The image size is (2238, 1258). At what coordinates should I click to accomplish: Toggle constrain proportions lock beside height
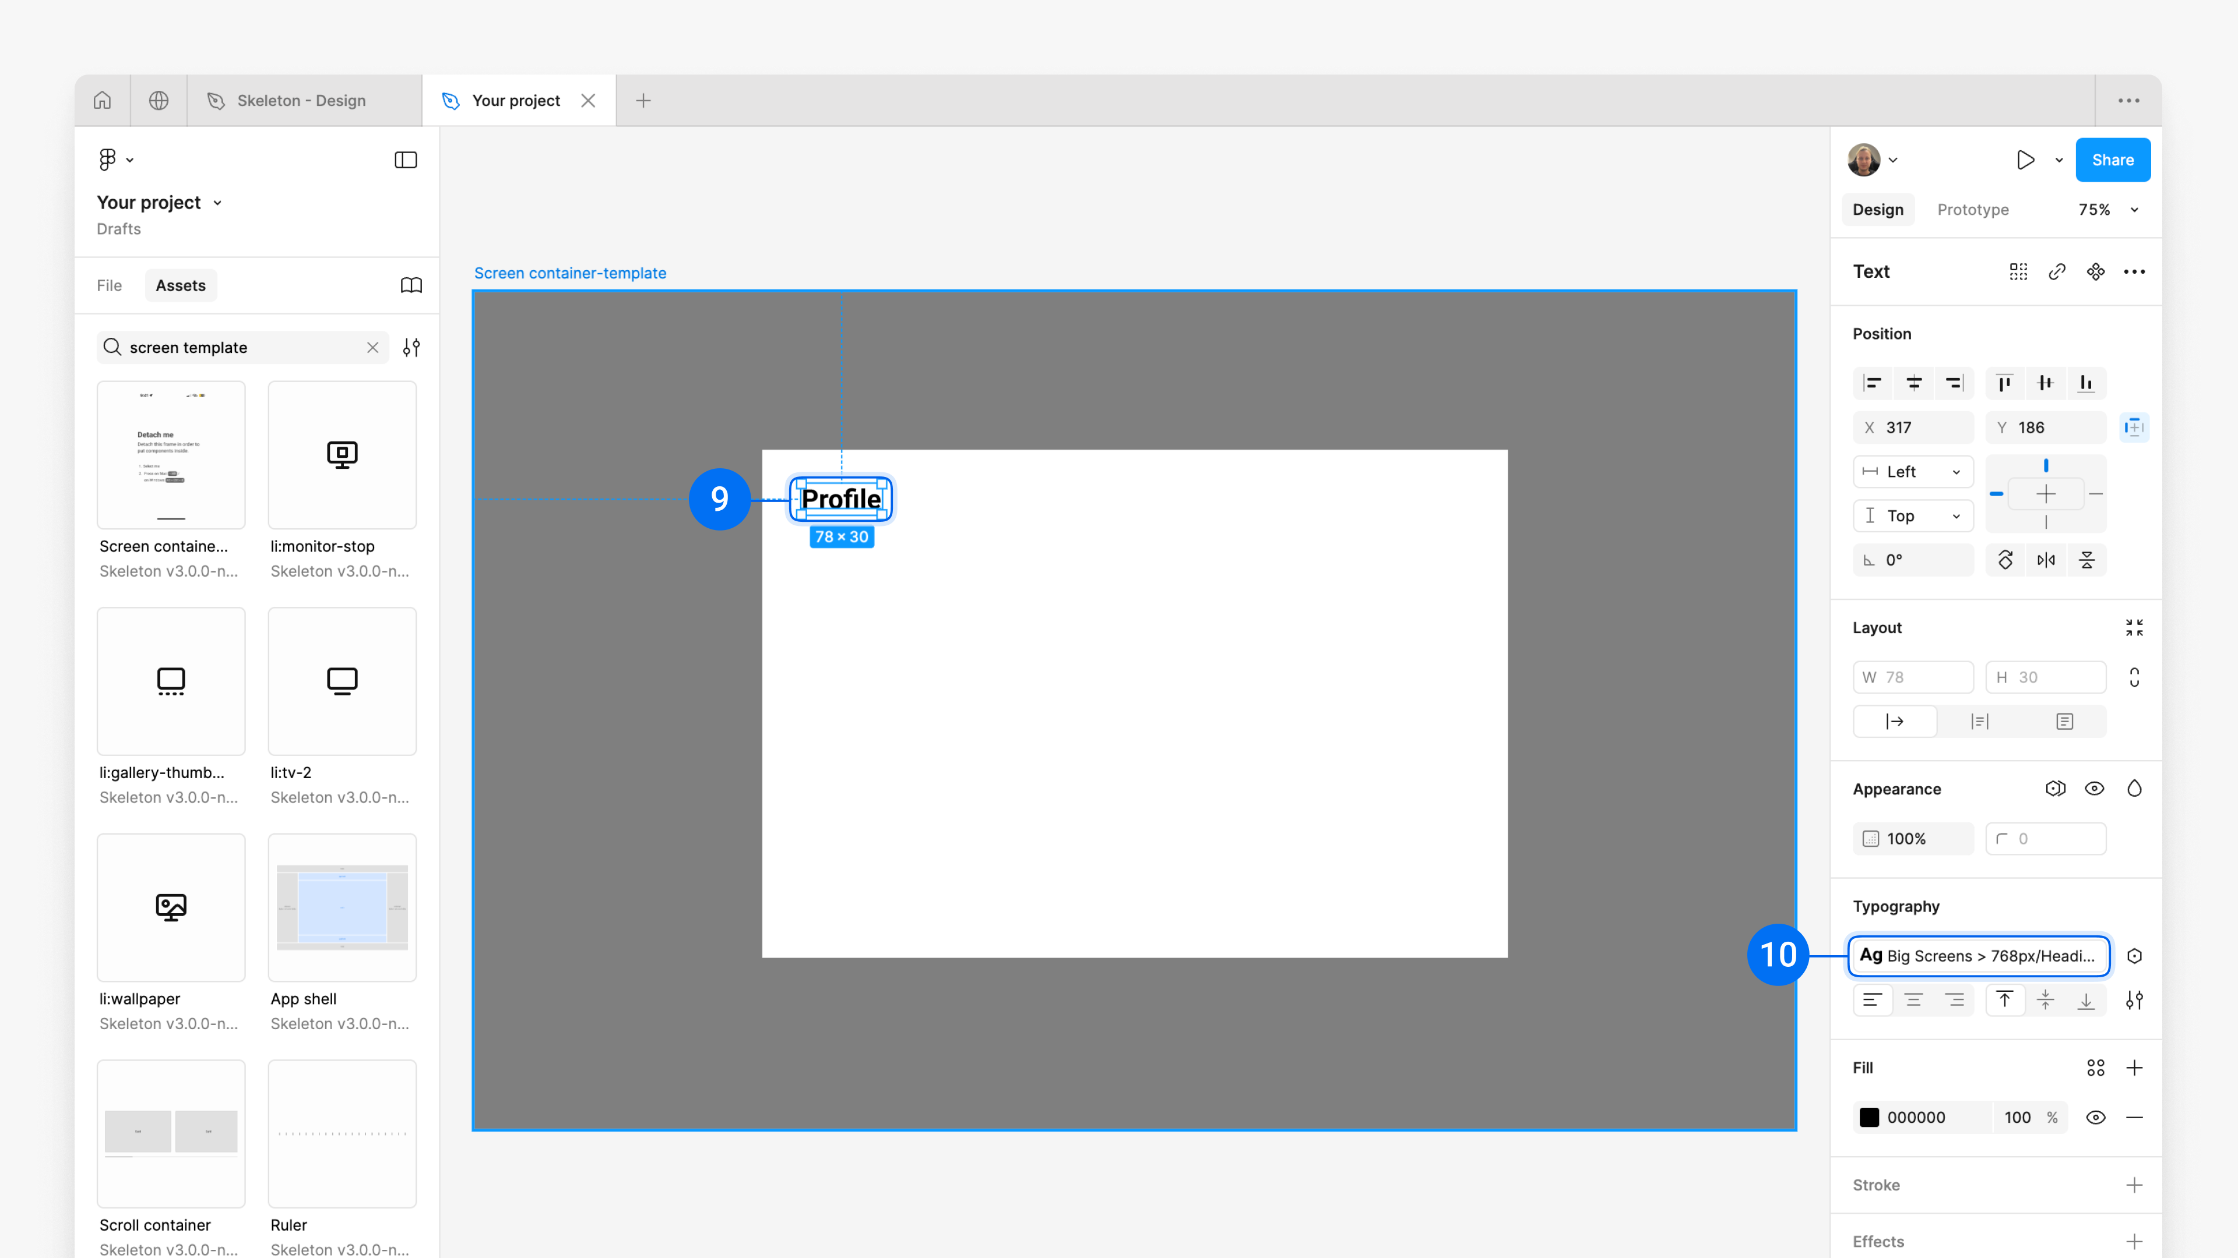2134,677
